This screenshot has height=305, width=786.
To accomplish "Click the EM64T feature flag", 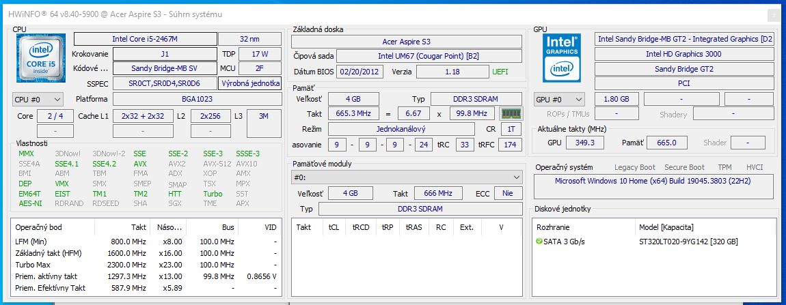I will (29, 194).
